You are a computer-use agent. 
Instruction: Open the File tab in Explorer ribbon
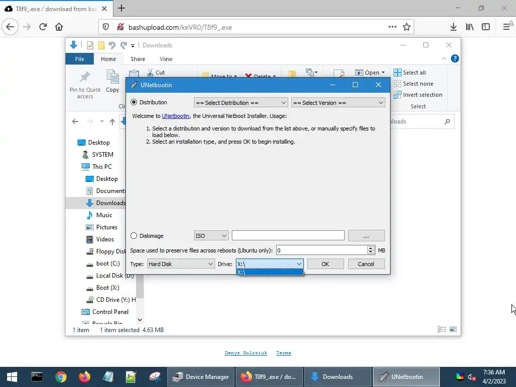click(x=80, y=59)
